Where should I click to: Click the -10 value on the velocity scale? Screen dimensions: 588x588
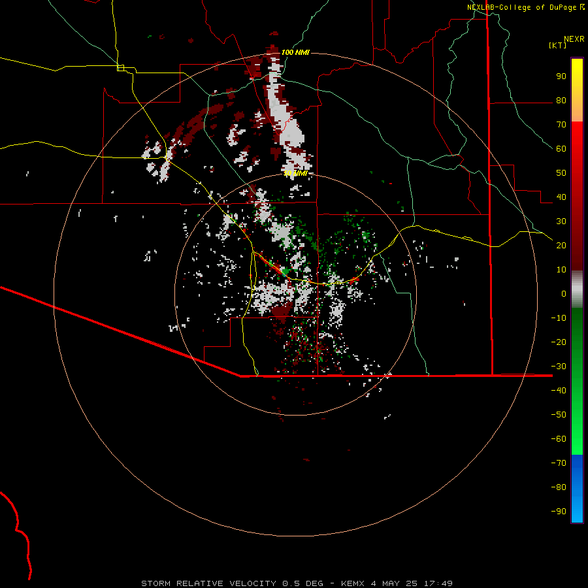(559, 318)
